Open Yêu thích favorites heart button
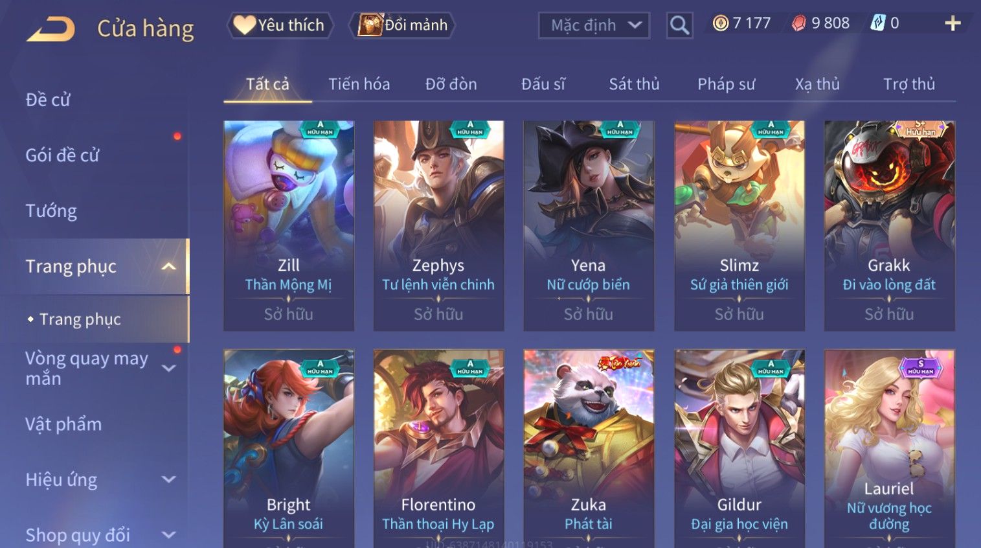The height and width of the screenshot is (548, 981). (x=280, y=25)
